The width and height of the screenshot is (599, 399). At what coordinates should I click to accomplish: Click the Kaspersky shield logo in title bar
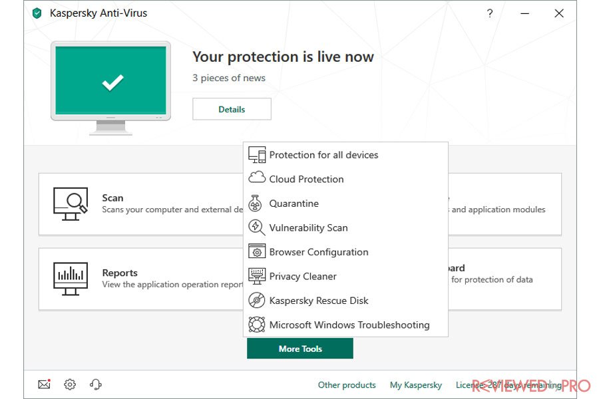37,13
